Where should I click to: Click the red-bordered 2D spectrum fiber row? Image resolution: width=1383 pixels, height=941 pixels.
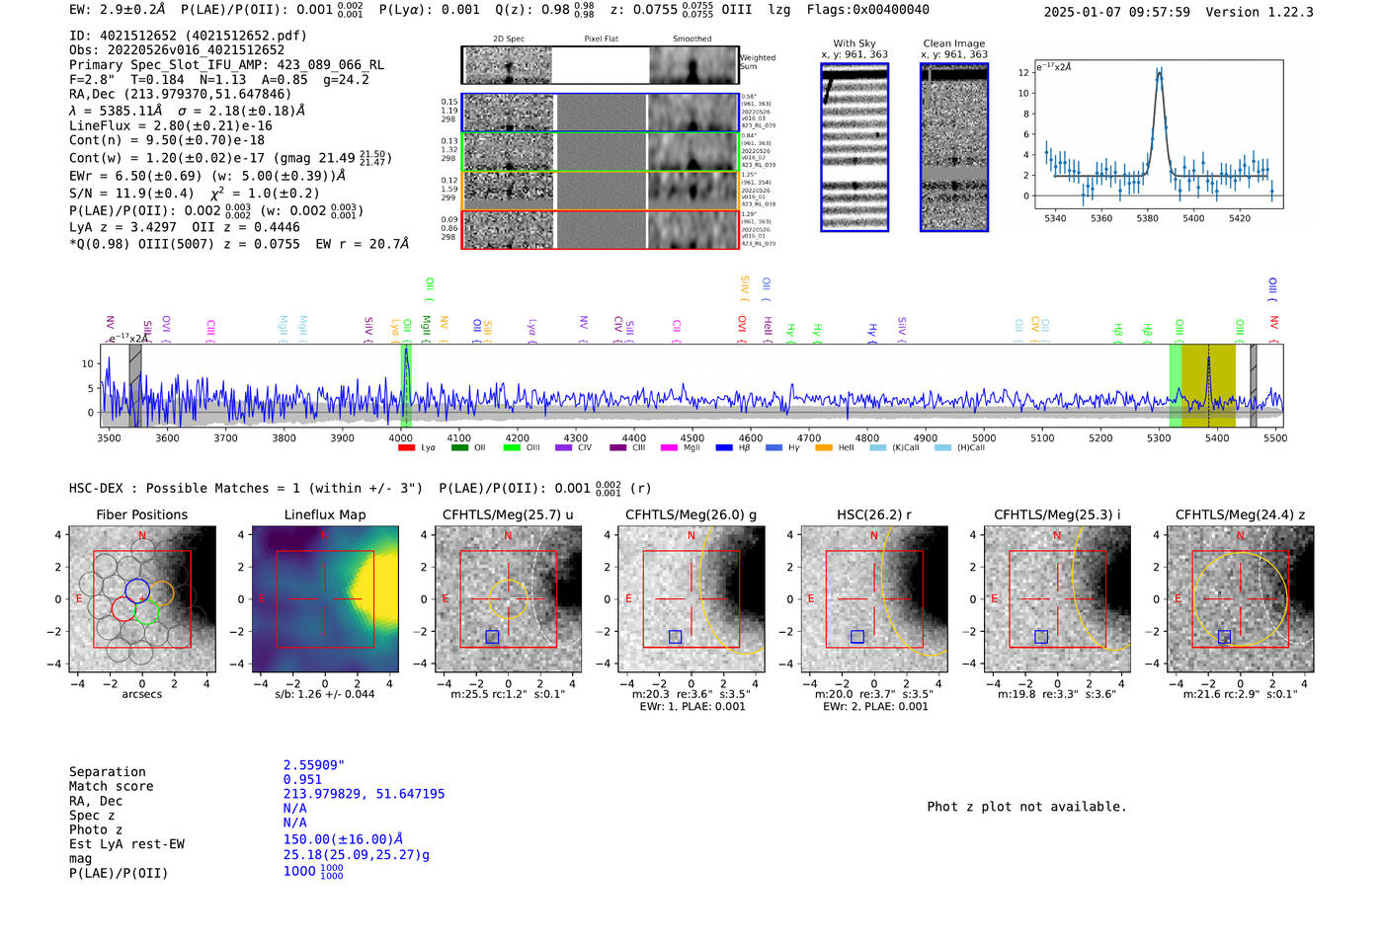[600, 229]
